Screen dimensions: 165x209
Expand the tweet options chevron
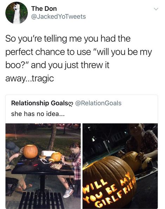156,9
